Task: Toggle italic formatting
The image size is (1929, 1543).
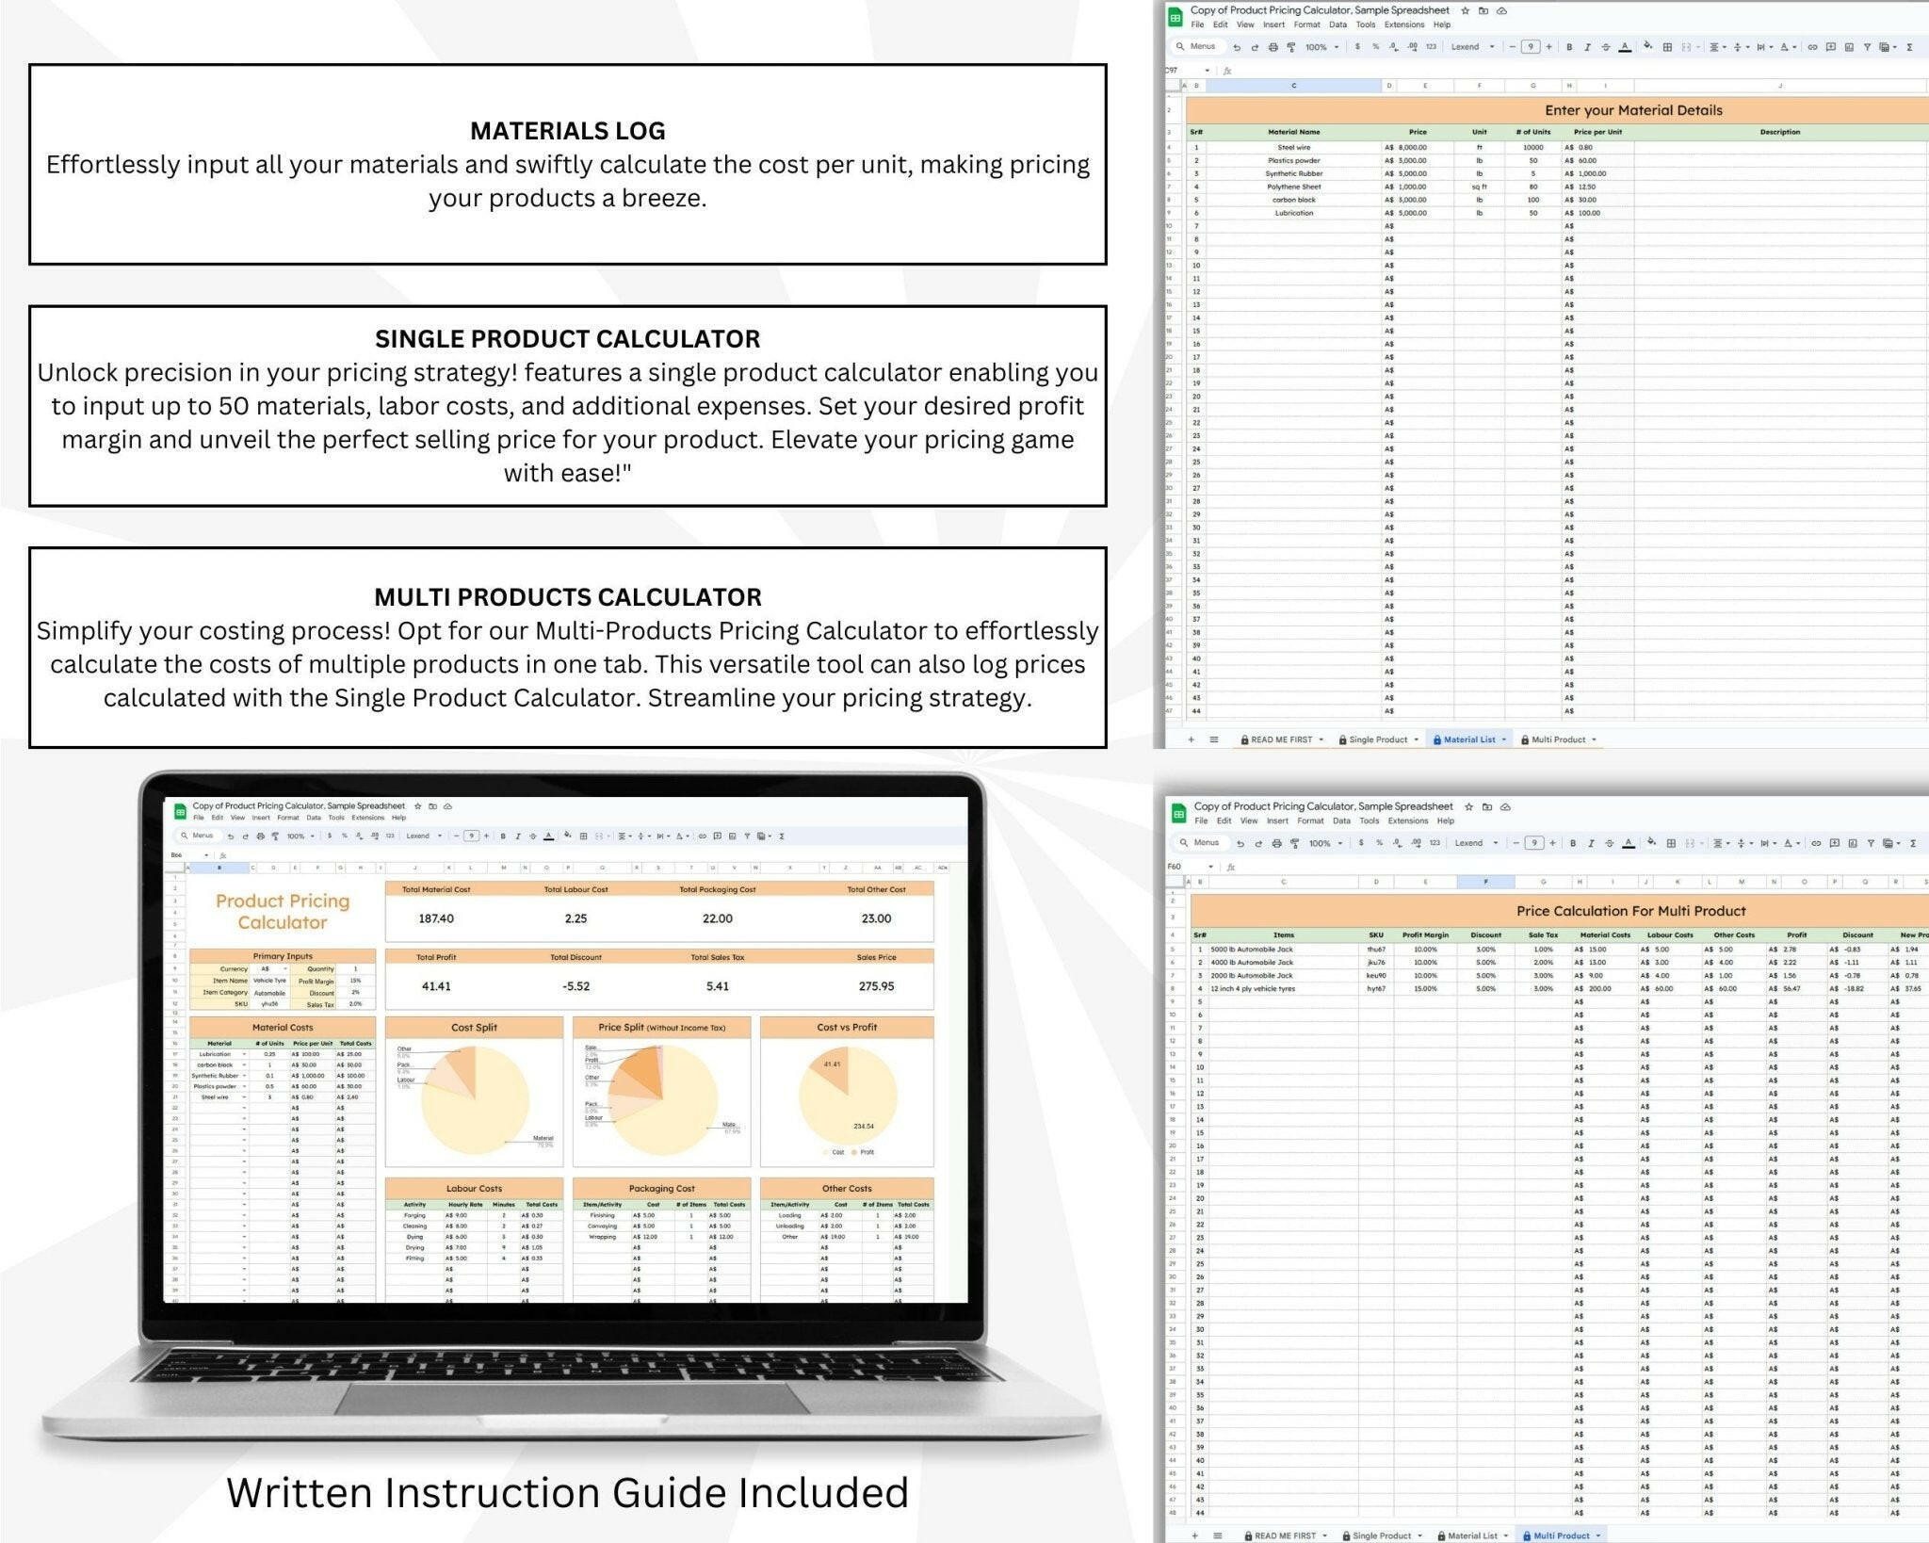Action: point(1587,47)
